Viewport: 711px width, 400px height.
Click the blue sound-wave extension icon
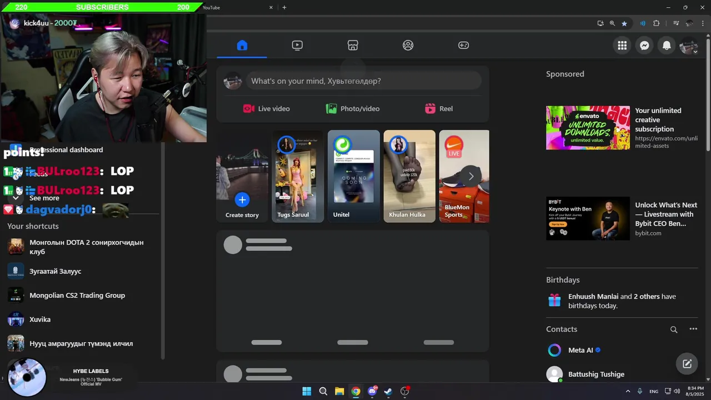(643, 23)
